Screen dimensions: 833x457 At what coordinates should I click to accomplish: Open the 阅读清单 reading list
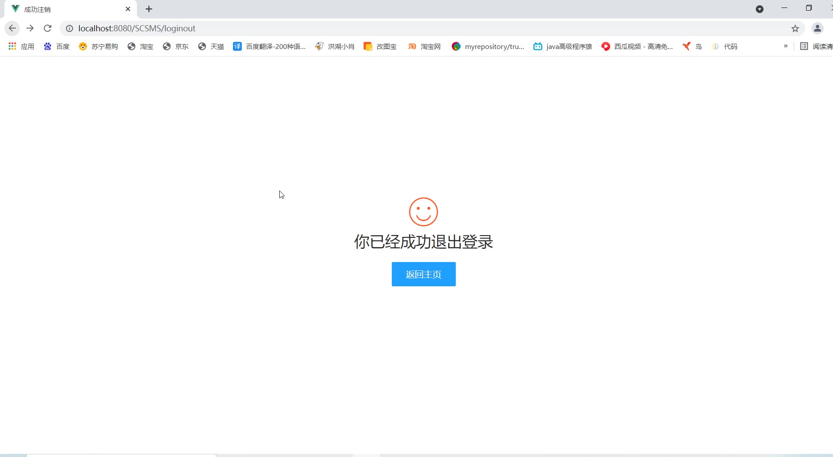816,46
